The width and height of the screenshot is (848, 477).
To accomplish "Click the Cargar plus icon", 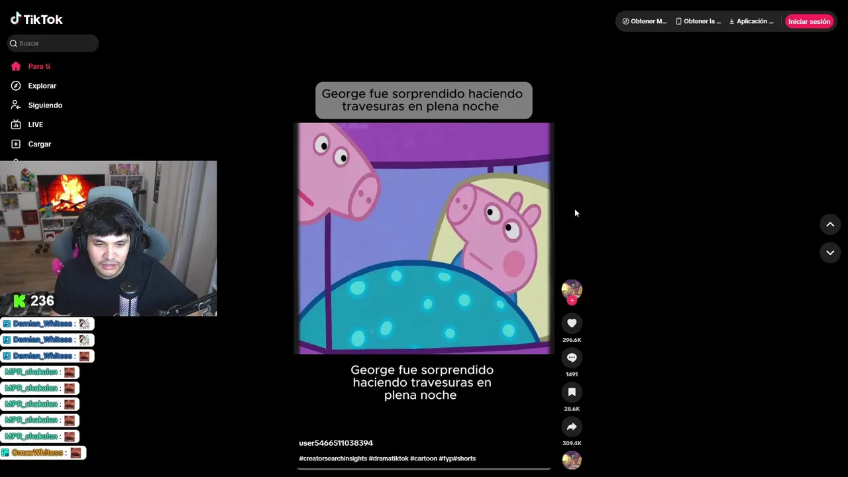I will point(16,144).
